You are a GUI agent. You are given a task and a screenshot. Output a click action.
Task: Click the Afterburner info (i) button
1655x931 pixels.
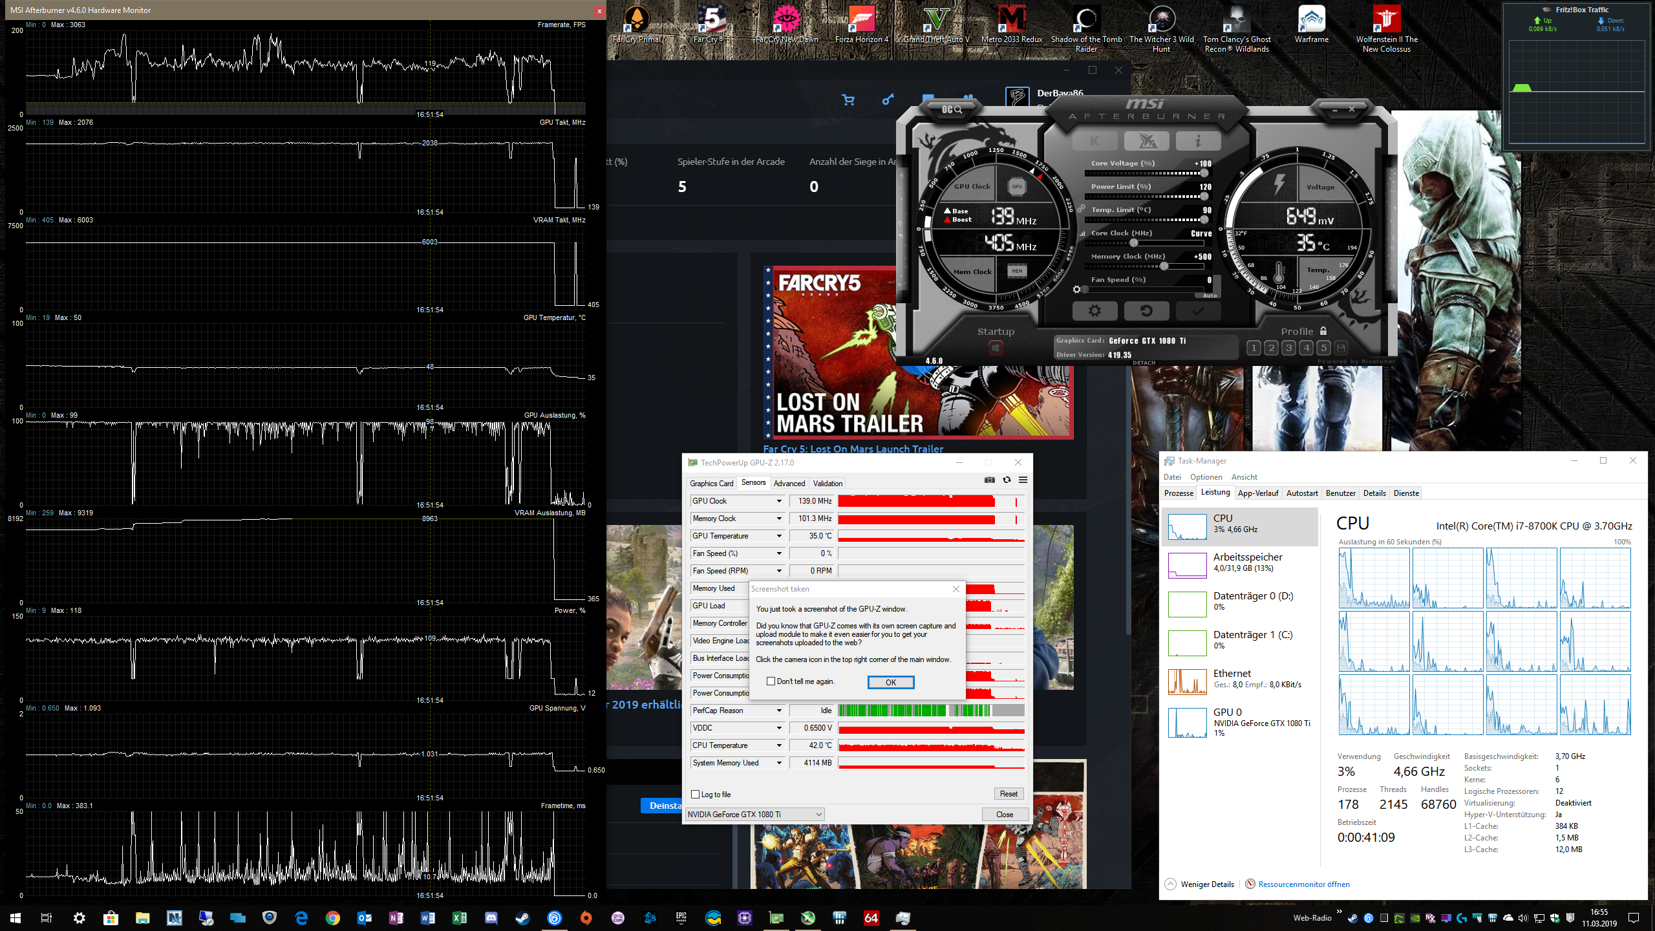[x=1198, y=140]
